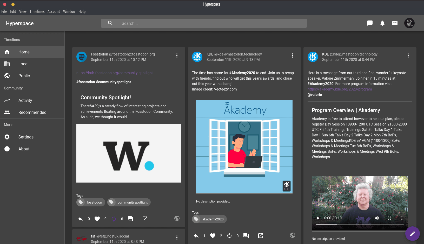Favorite the Fosstodon post
Screen dimensions: 424x244
click(x=97, y=219)
